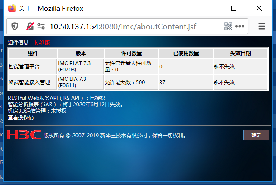Click the 组件信息 heading
The width and height of the screenshot is (276, 185).
18,42
